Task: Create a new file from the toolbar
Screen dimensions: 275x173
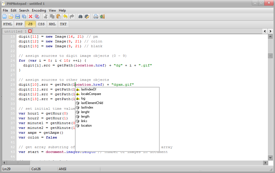Action: [x=5, y=17]
